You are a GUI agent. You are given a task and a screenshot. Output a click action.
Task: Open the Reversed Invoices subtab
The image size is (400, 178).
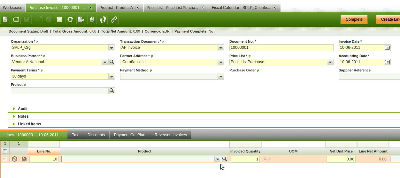tap(171, 135)
